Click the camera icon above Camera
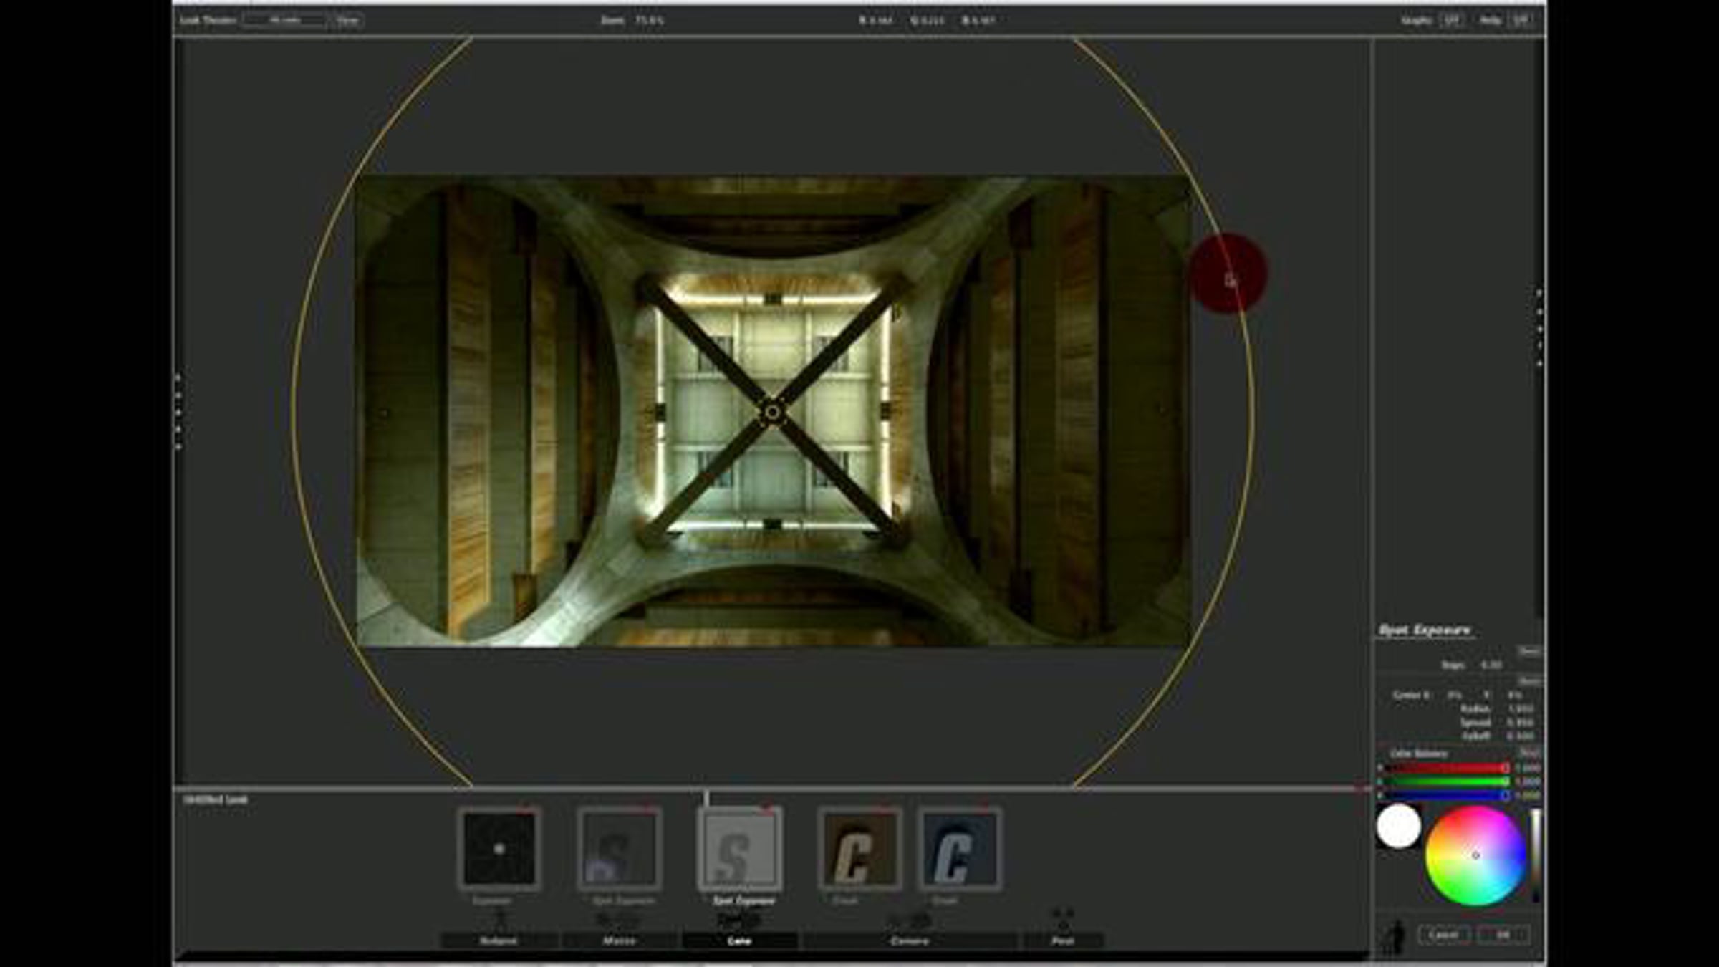 (910, 920)
